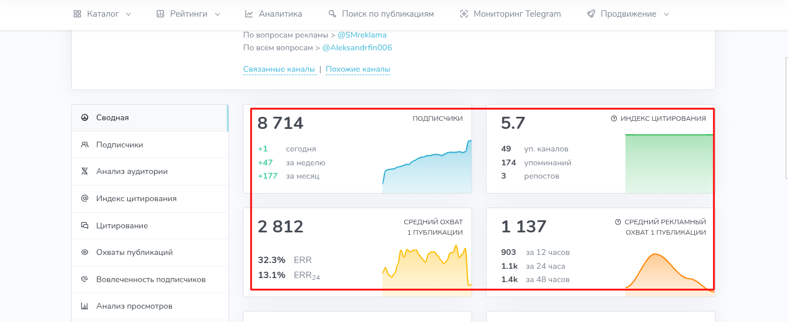Image resolution: width=788 pixels, height=322 pixels.
Task: Click the Мониторинг Telegram scan icon
Action: (463, 14)
